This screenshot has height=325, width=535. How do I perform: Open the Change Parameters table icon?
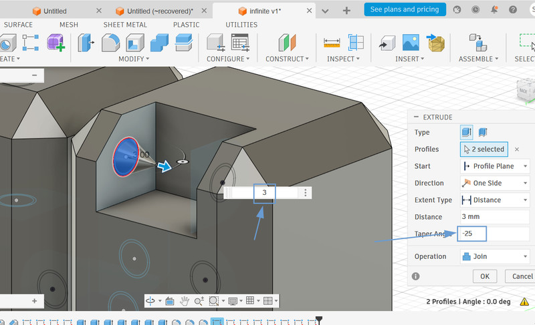(239, 43)
